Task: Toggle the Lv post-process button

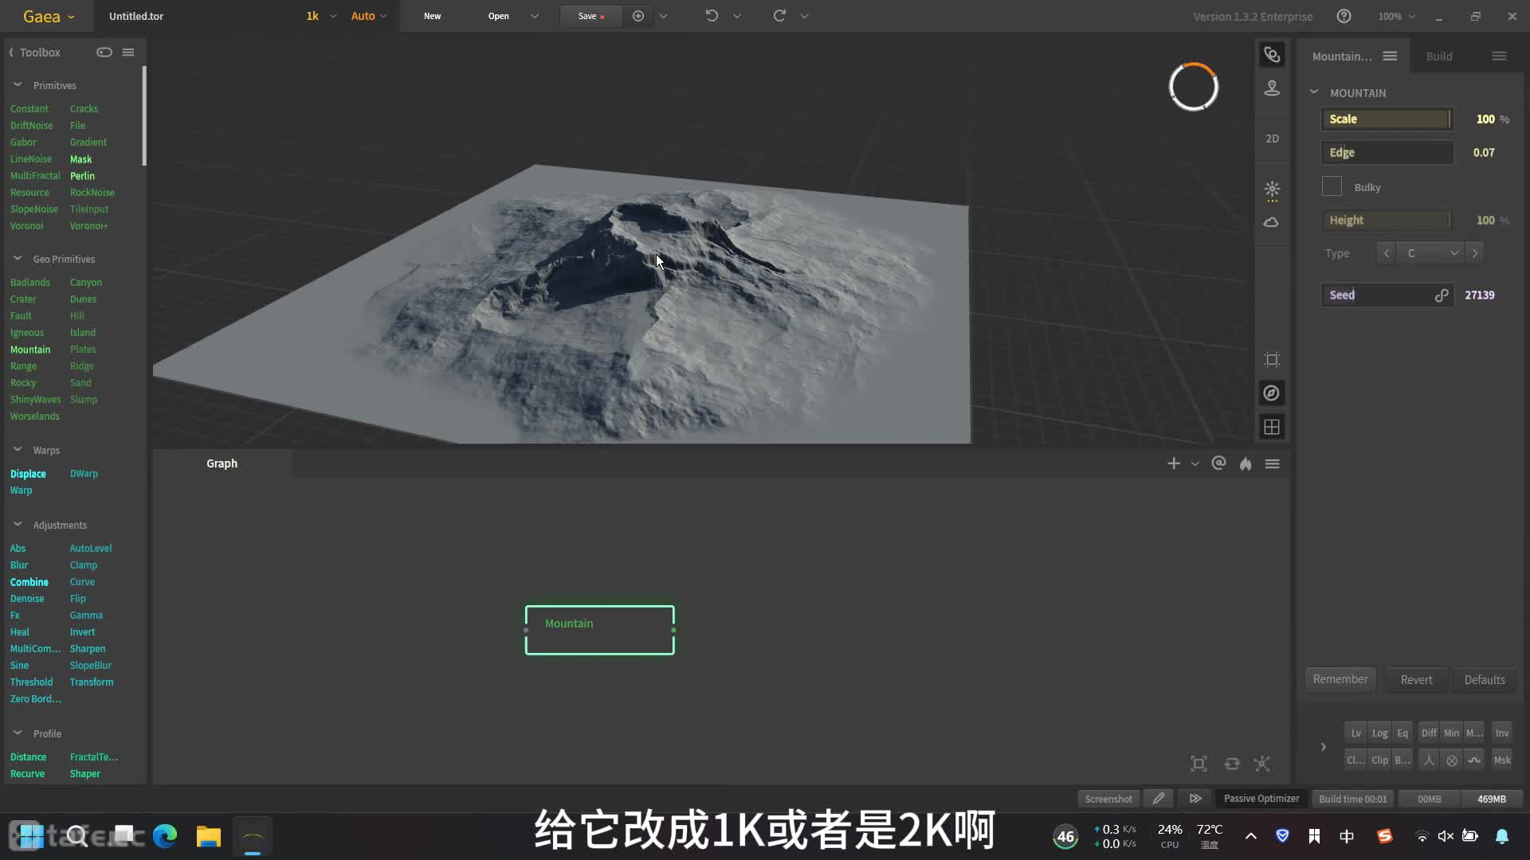Action: point(1355,733)
